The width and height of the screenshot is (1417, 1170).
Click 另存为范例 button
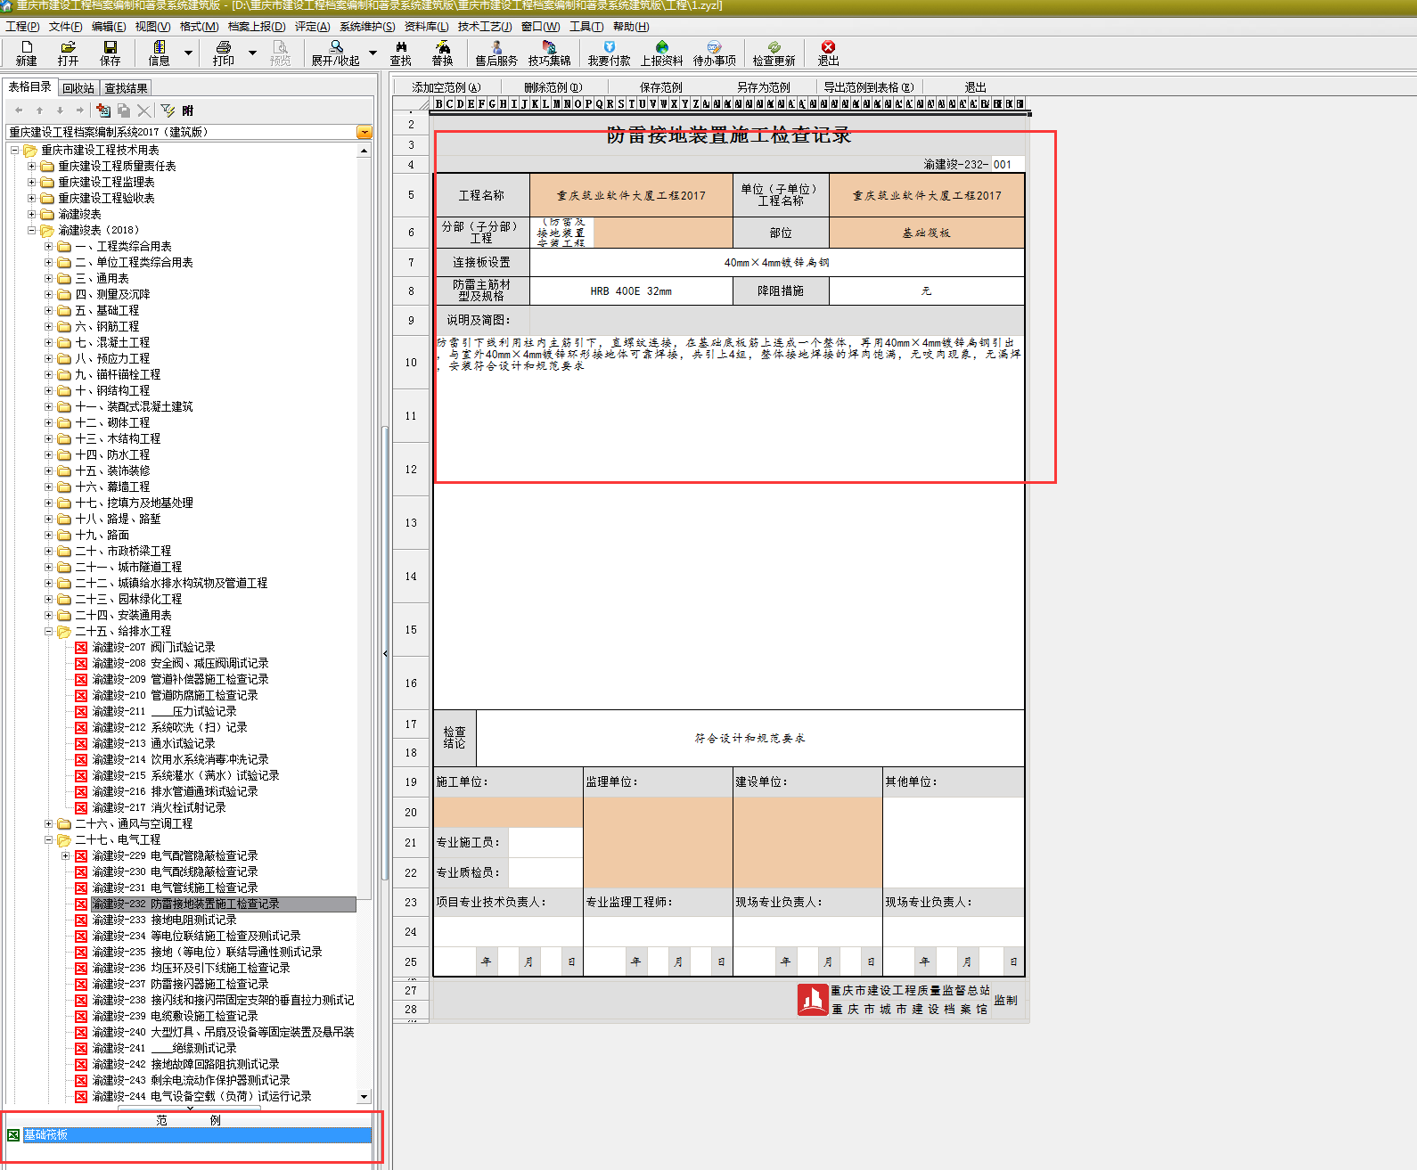click(764, 87)
